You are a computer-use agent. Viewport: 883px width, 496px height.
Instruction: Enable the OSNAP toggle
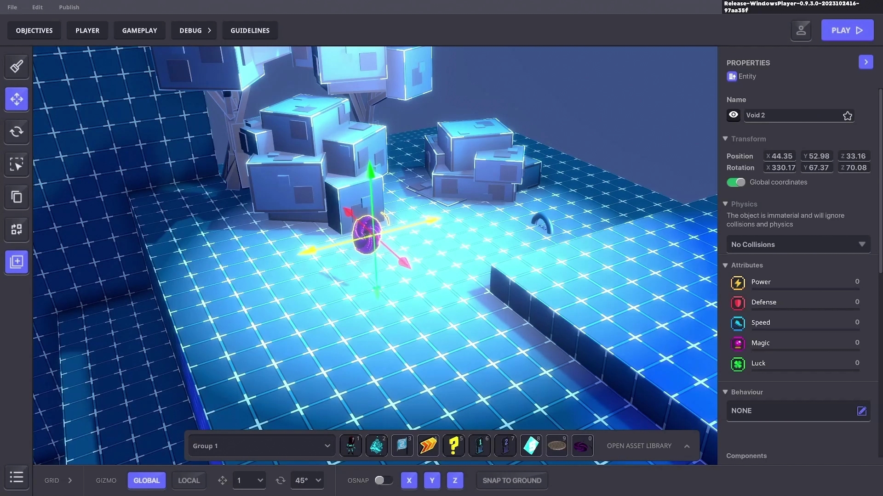click(383, 480)
